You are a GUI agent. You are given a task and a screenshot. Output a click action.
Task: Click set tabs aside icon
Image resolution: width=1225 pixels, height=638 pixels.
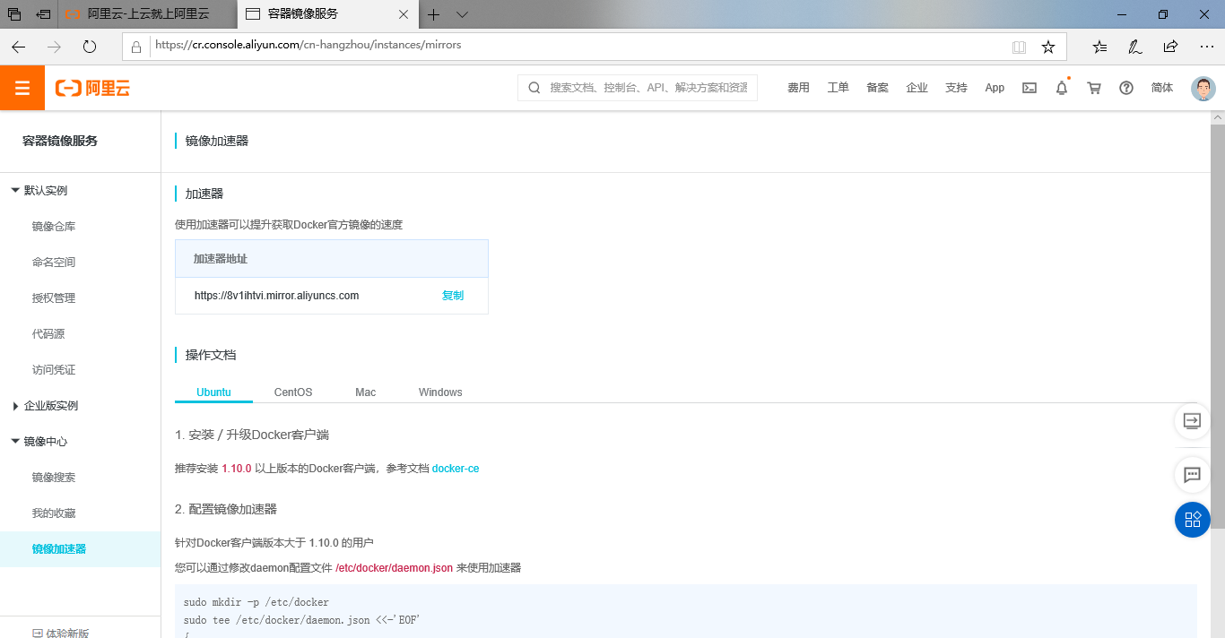point(43,14)
